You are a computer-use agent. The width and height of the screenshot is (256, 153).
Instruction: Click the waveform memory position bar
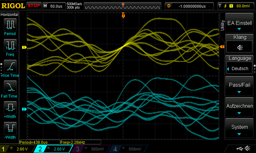pyautogui.click(x=123, y=6)
